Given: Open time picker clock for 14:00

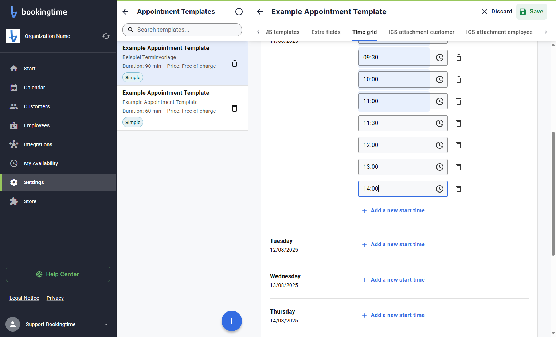Looking at the screenshot, I should [440, 189].
